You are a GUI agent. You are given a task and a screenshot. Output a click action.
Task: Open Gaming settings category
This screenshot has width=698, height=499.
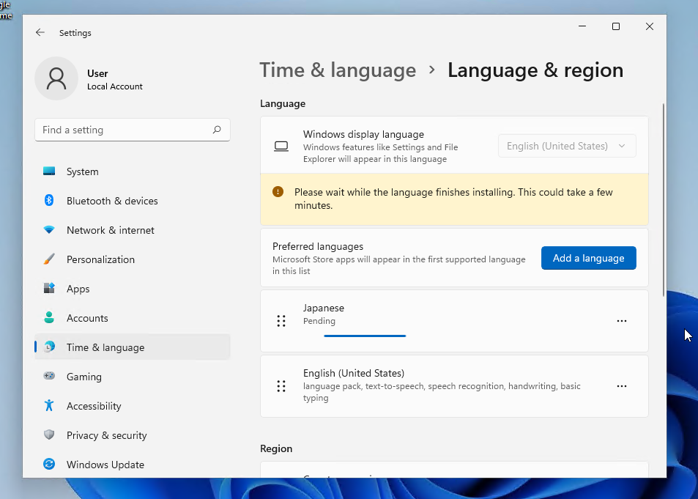[x=83, y=377]
